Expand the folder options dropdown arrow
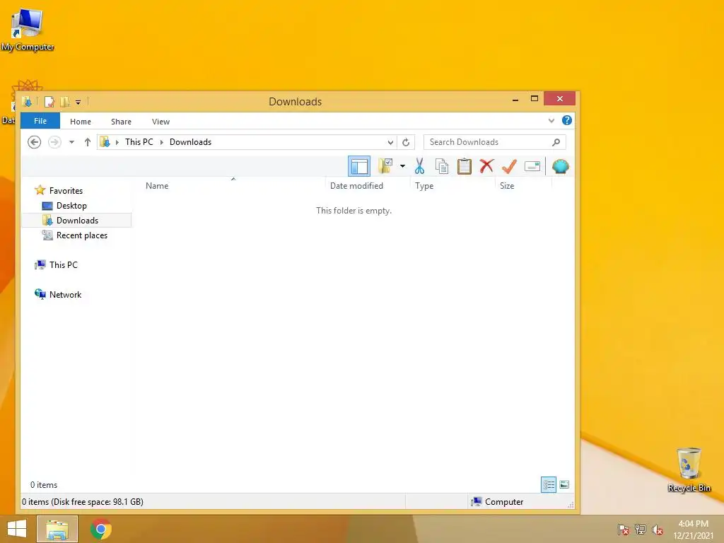 (x=402, y=166)
